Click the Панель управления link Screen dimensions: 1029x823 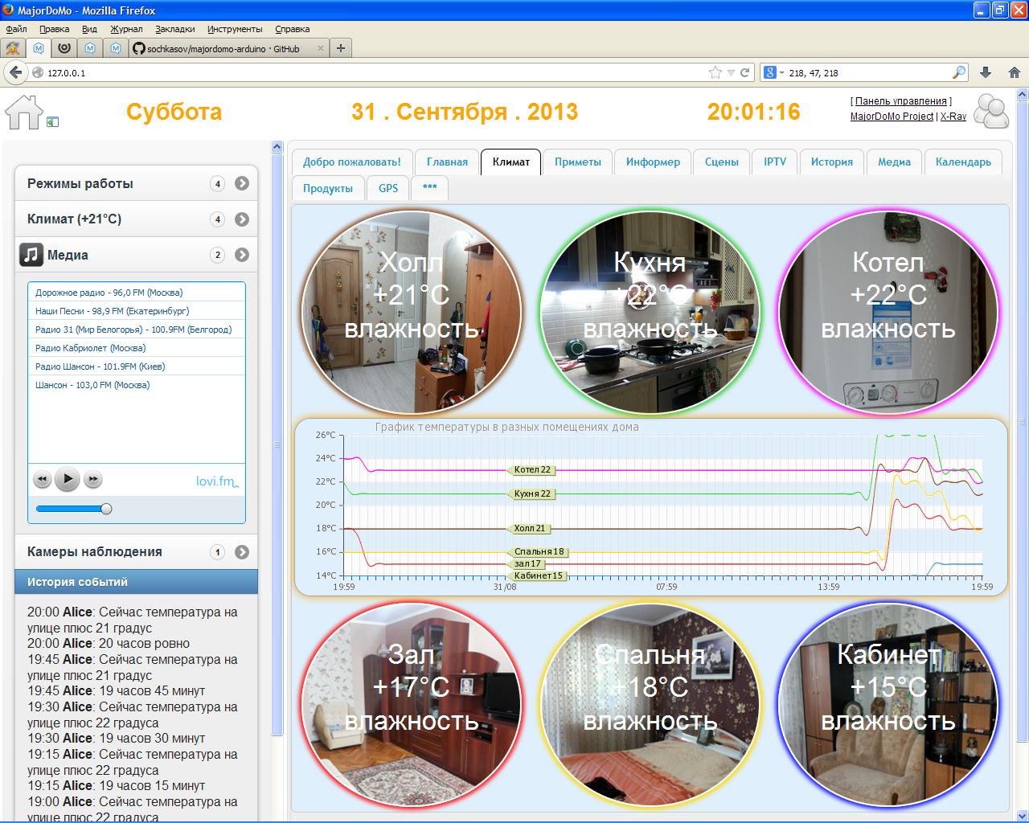pyautogui.click(x=900, y=101)
